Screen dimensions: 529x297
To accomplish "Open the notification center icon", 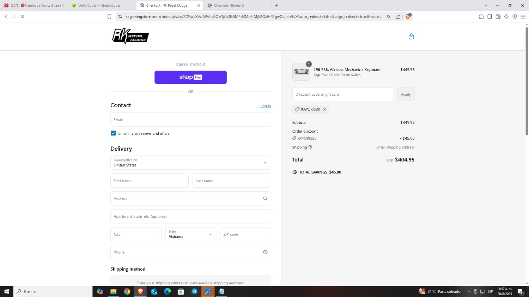I will point(521,291).
